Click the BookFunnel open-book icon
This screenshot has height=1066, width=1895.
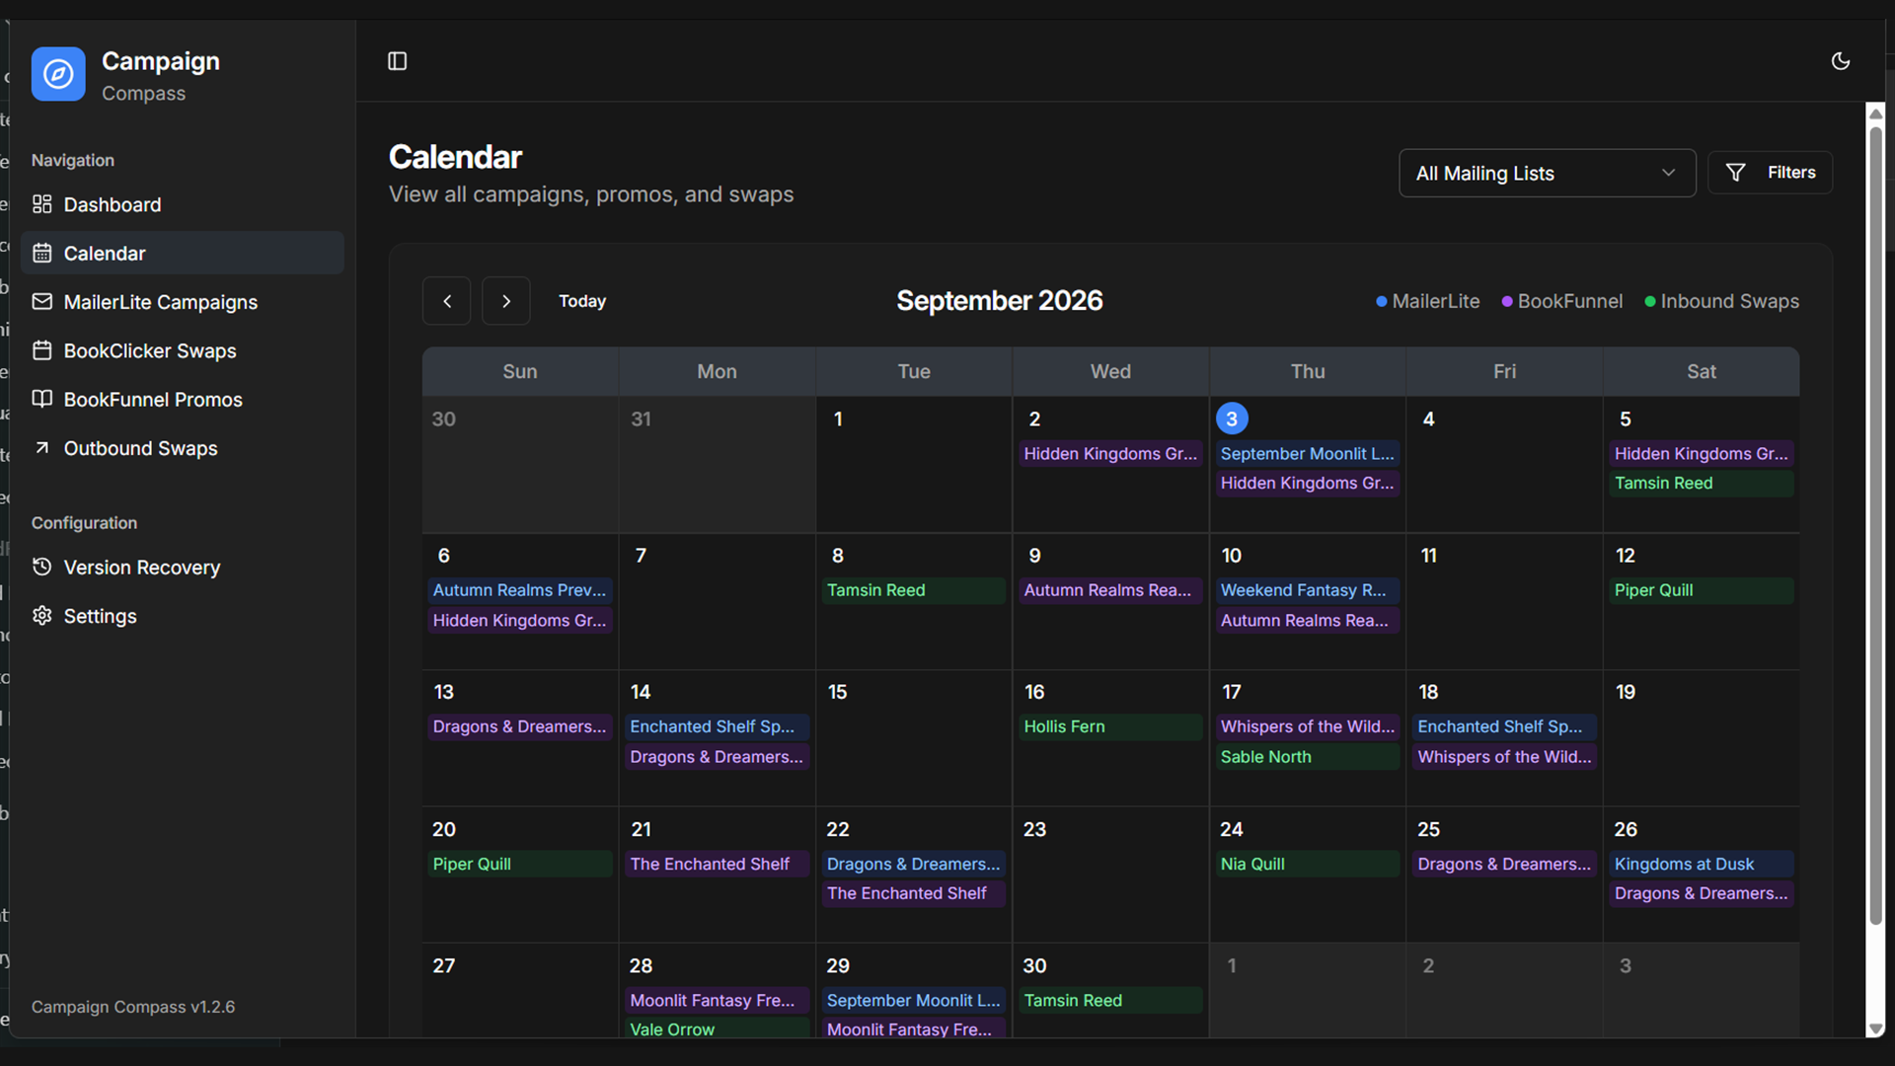tap(41, 399)
